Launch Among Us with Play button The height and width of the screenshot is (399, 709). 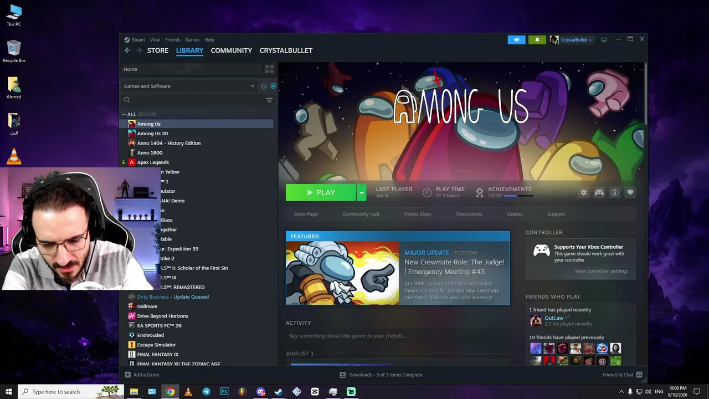(321, 192)
